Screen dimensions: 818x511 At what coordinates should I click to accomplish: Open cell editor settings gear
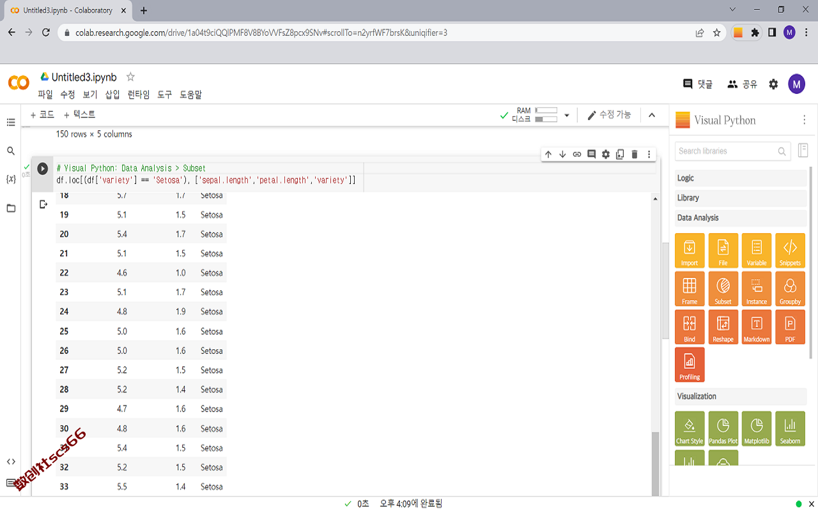click(606, 155)
